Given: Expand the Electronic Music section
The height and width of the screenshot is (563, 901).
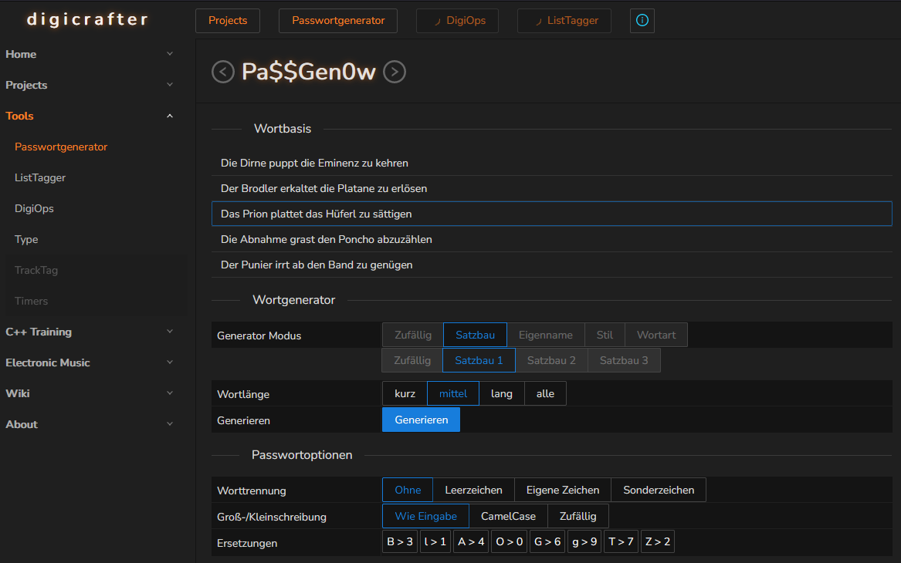Looking at the screenshot, I should 170,362.
